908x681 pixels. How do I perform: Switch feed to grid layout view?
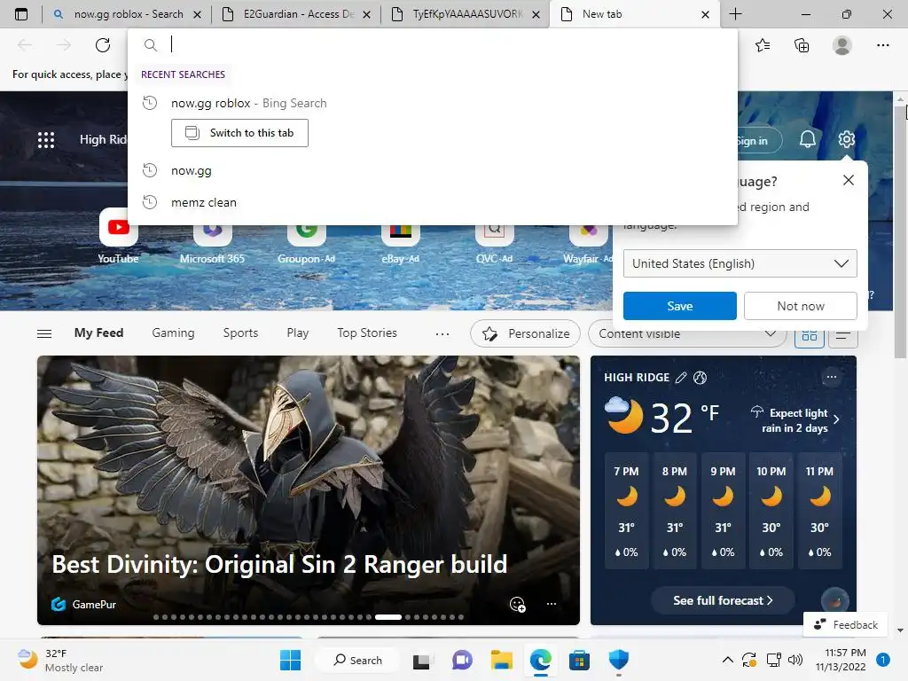(x=809, y=335)
